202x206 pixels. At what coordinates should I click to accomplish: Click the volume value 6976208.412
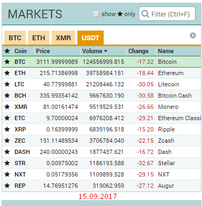[x=107, y=118]
